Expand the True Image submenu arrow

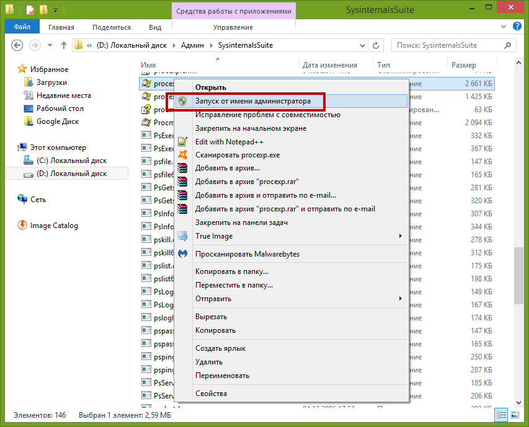(401, 236)
